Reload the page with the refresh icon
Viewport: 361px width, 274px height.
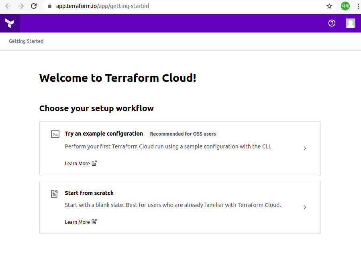34,6
